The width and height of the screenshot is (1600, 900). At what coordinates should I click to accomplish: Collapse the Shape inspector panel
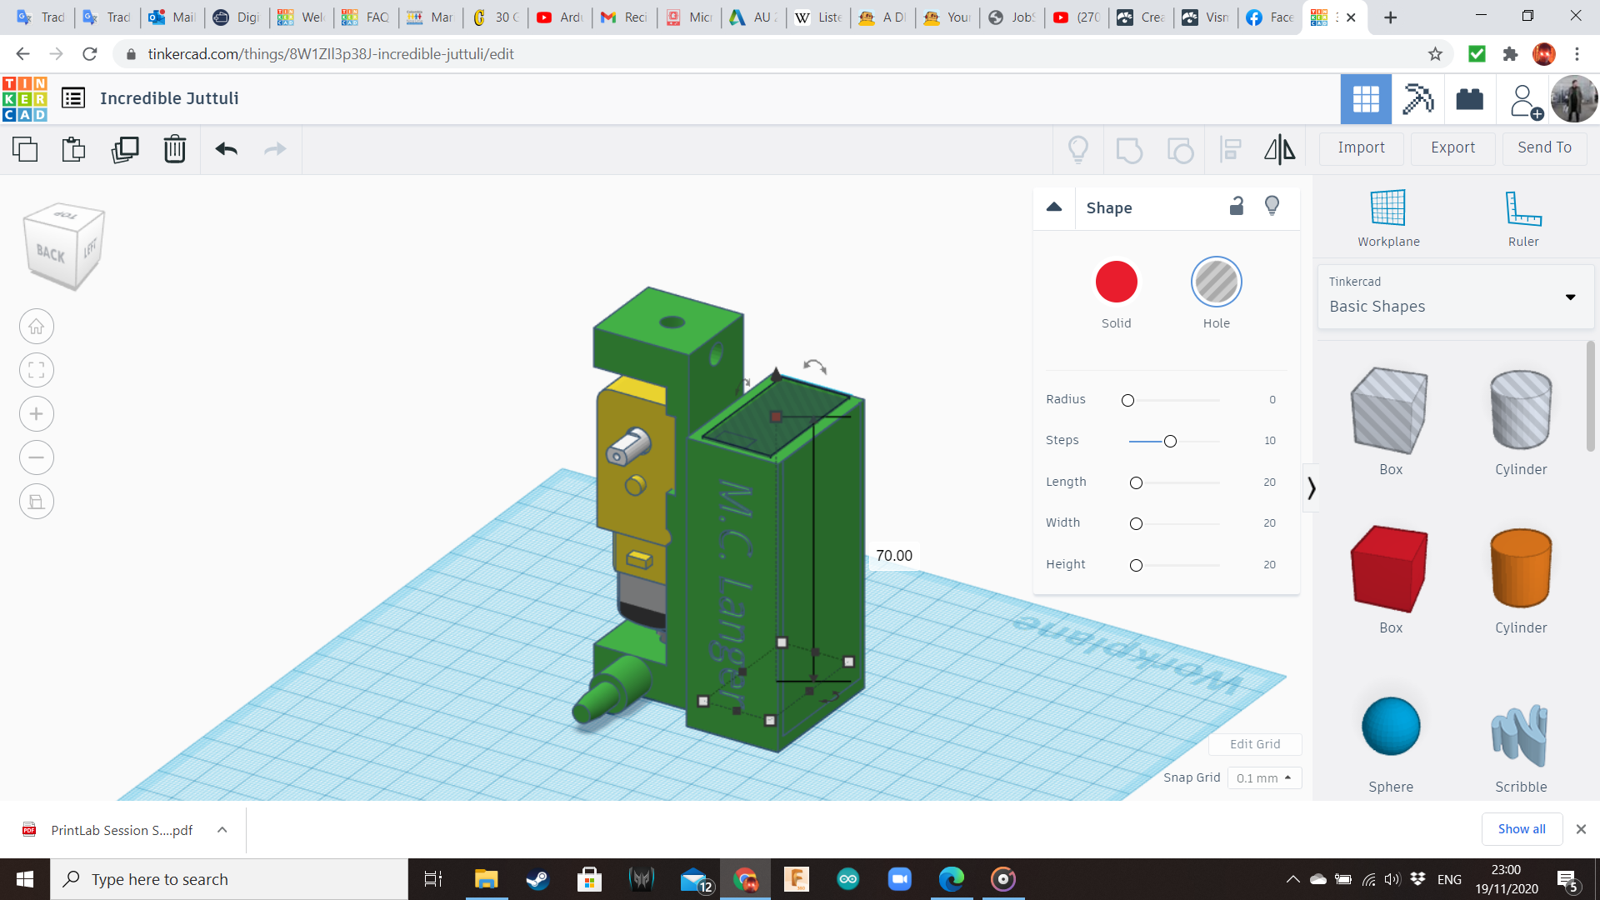tap(1054, 207)
